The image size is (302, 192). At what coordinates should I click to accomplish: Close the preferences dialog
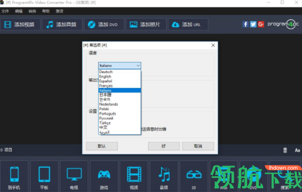pyautogui.click(x=213, y=45)
